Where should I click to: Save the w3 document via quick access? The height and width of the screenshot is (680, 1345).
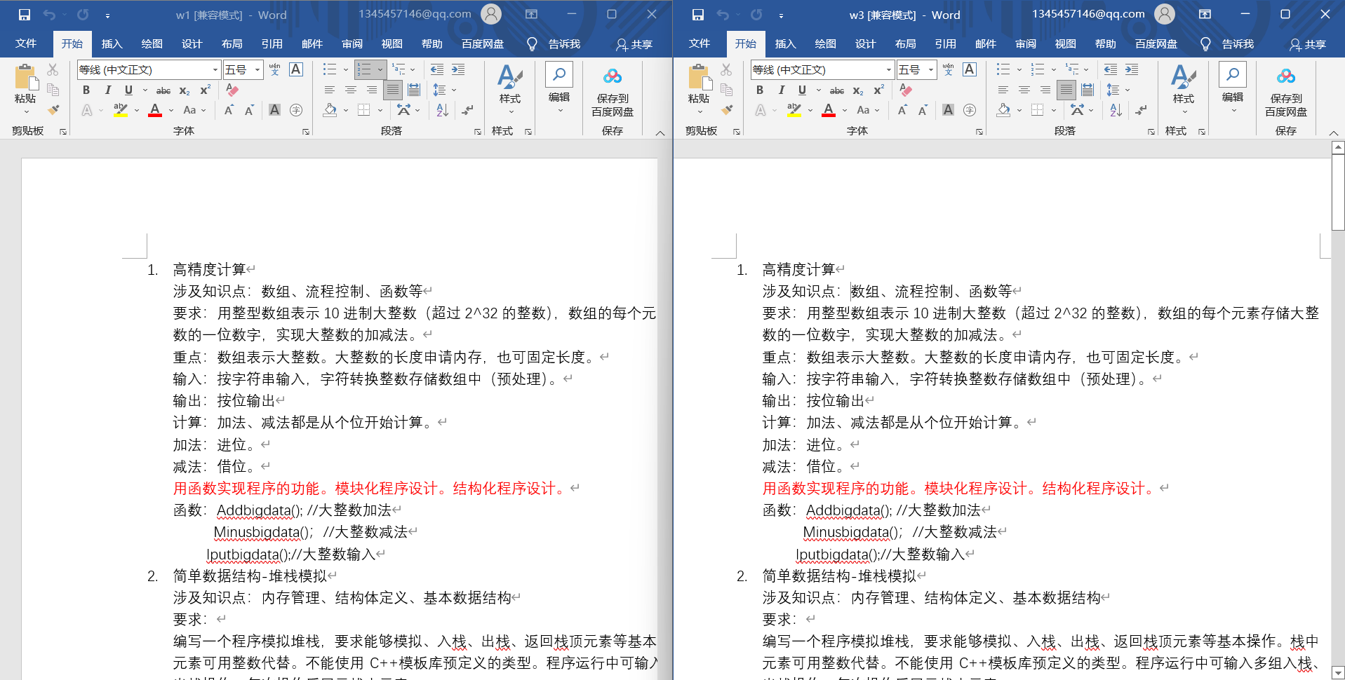(698, 15)
